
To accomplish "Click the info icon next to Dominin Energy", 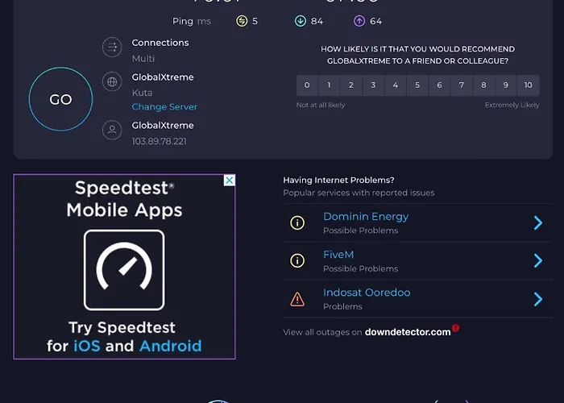I will (x=297, y=222).
